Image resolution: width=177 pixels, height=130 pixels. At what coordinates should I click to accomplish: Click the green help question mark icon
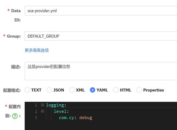click(15, 116)
